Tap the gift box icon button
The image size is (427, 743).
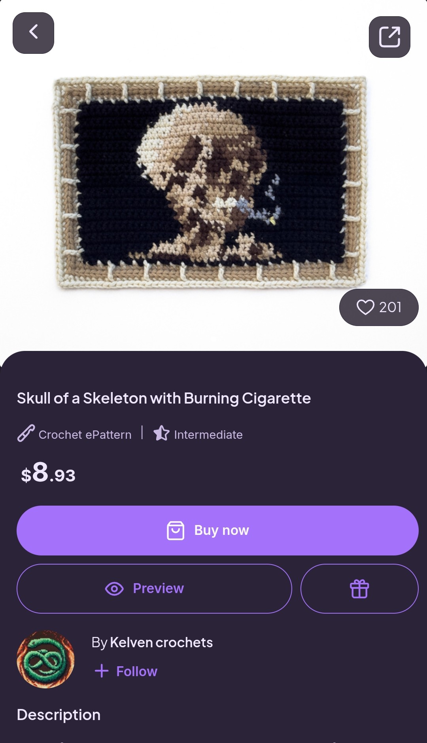click(359, 589)
